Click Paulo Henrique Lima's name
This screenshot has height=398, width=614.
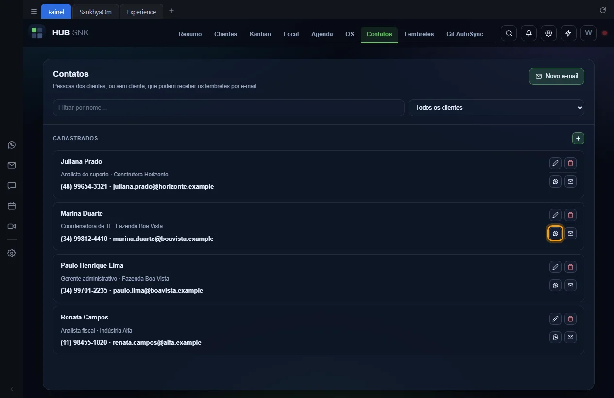click(x=92, y=265)
